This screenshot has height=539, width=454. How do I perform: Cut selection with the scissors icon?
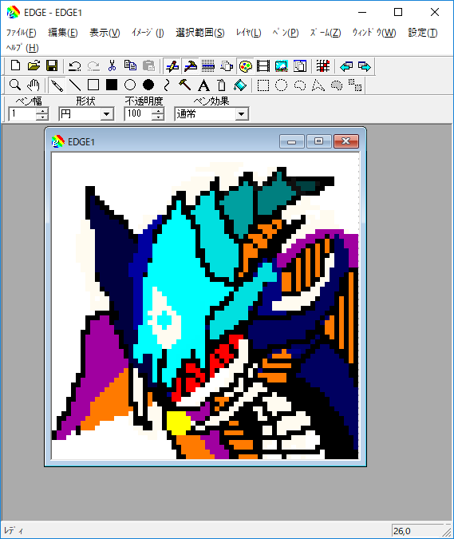[x=112, y=65]
